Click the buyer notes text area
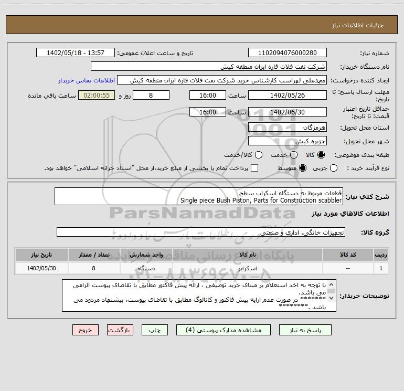Screen dimensions: 404x391 (199, 295)
